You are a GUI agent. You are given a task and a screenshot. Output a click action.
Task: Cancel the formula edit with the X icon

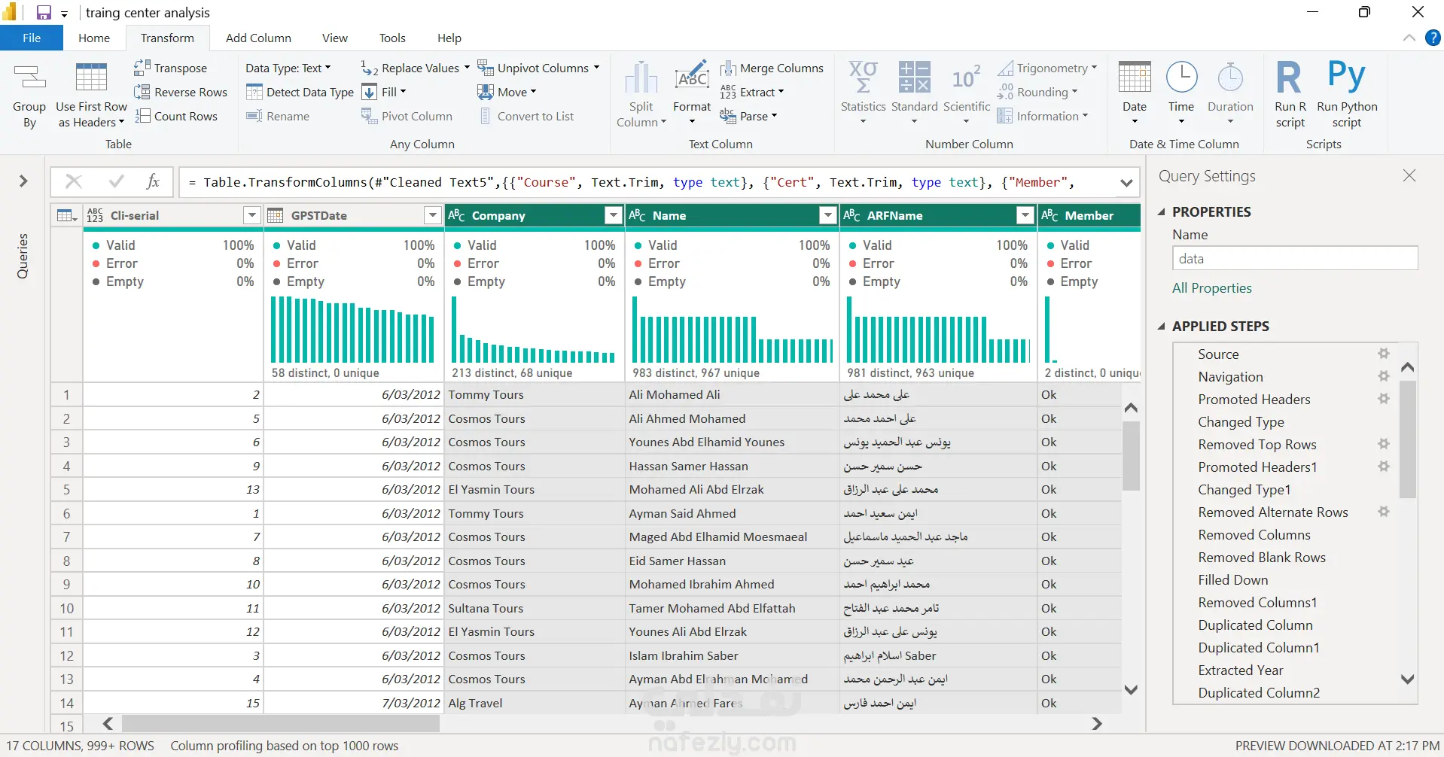point(74,181)
